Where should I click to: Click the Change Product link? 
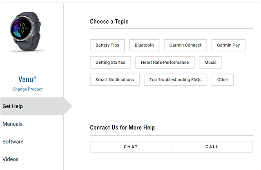[27, 89]
